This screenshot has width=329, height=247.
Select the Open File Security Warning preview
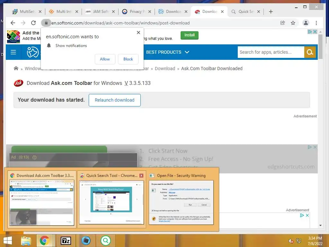[x=181, y=199]
